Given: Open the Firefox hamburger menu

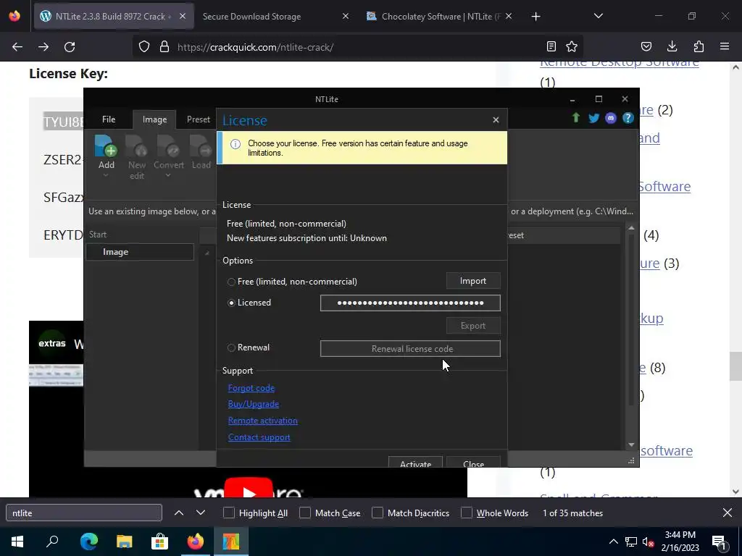Looking at the screenshot, I should pyautogui.click(x=725, y=46).
